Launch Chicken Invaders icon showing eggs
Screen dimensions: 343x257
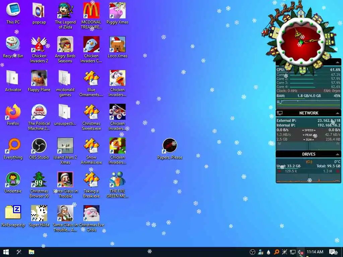click(x=118, y=117)
